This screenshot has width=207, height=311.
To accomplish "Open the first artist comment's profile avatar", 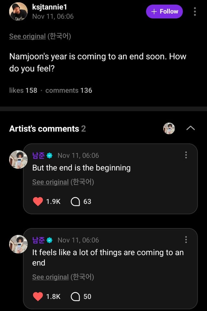I will point(18,159).
